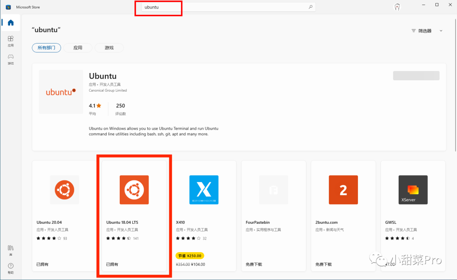Click the X410 title text
This screenshot has height=280, width=457.
coord(180,223)
